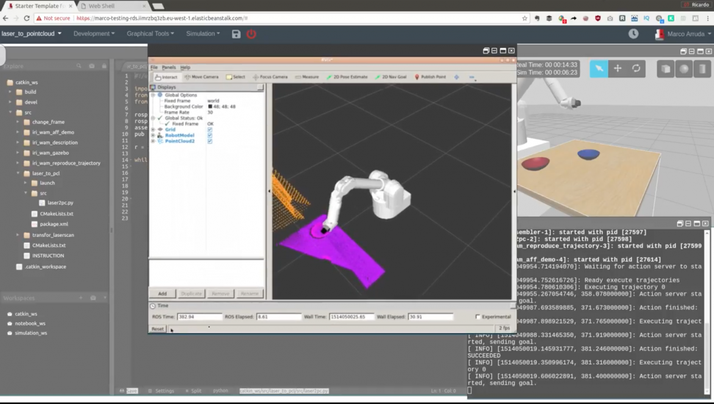The image size is (714, 404).
Task: Click the save floppy disk icon
Action: [236, 34]
